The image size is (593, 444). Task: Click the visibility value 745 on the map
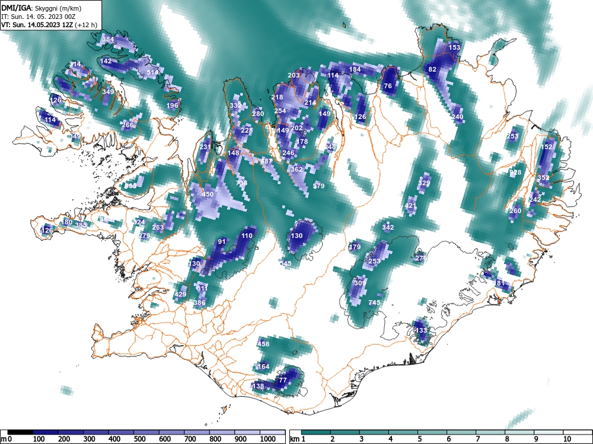(x=374, y=303)
